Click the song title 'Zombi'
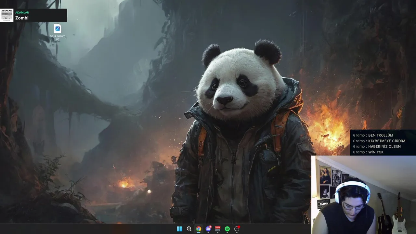 22,18
